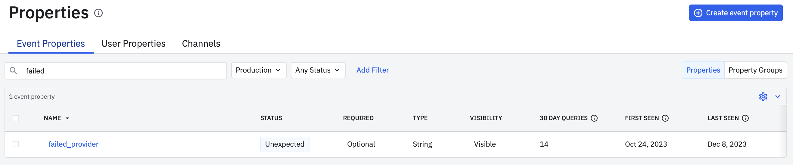Switch to Property Groups view
The height and width of the screenshot is (165, 793).
click(x=755, y=70)
